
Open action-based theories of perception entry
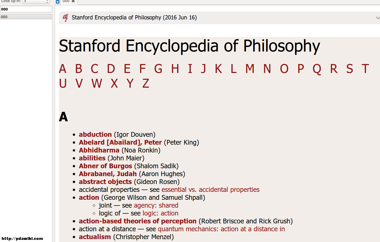(138, 221)
